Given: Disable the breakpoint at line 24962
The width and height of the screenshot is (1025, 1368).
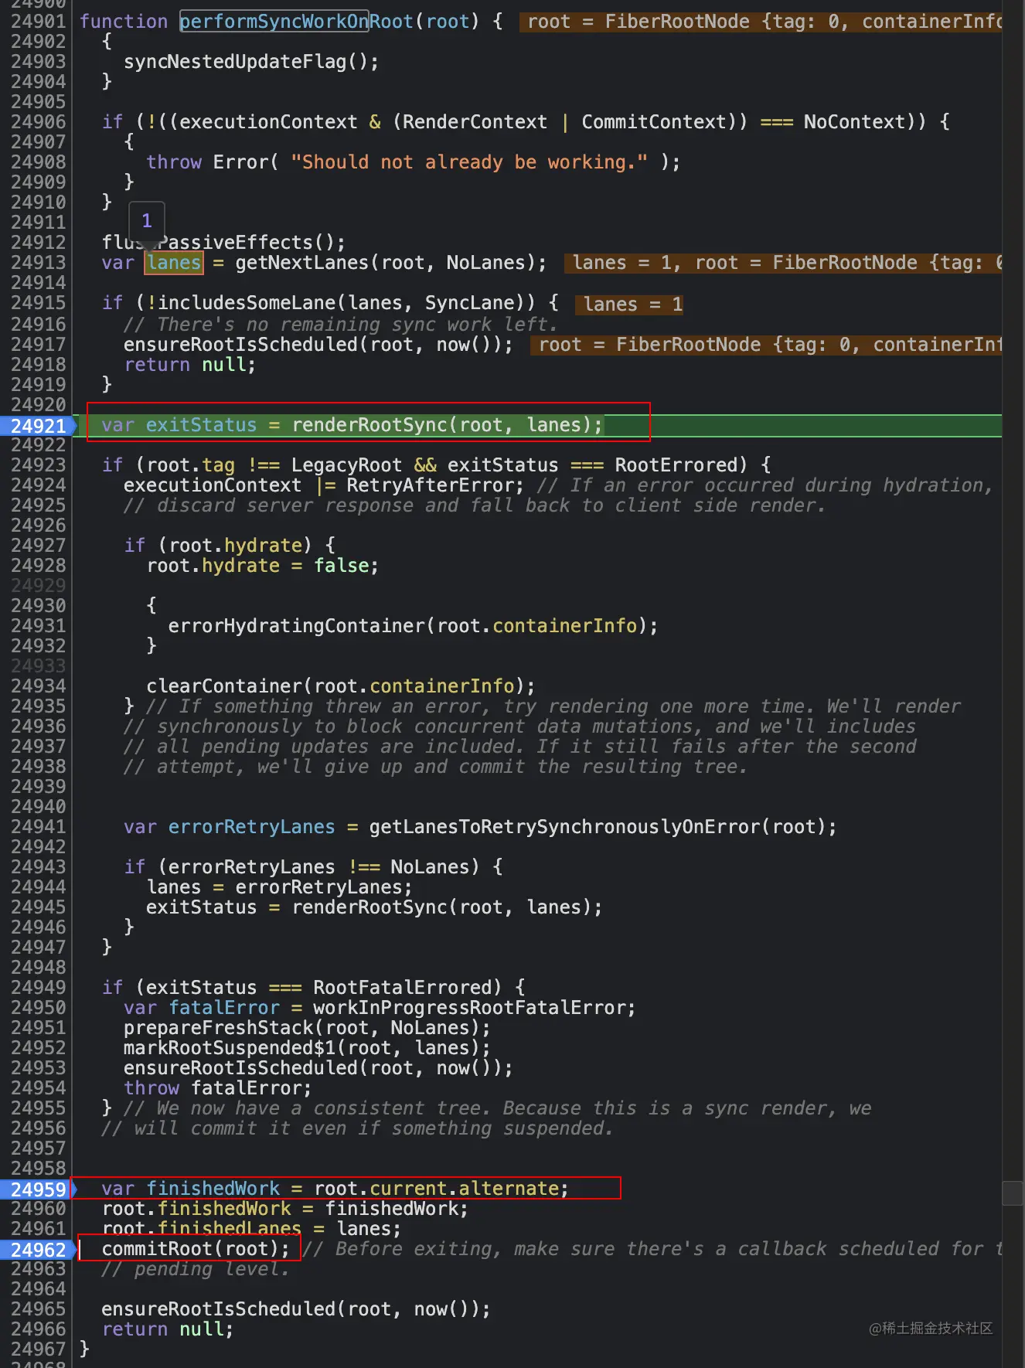Looking at the screenshot, I should pyautogui.click(x=39, y=1250).
